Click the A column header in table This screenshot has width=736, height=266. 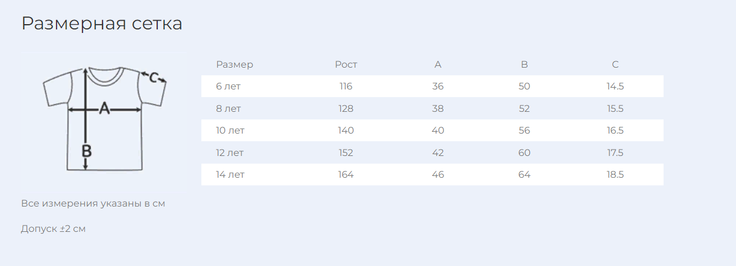(437, 65)
